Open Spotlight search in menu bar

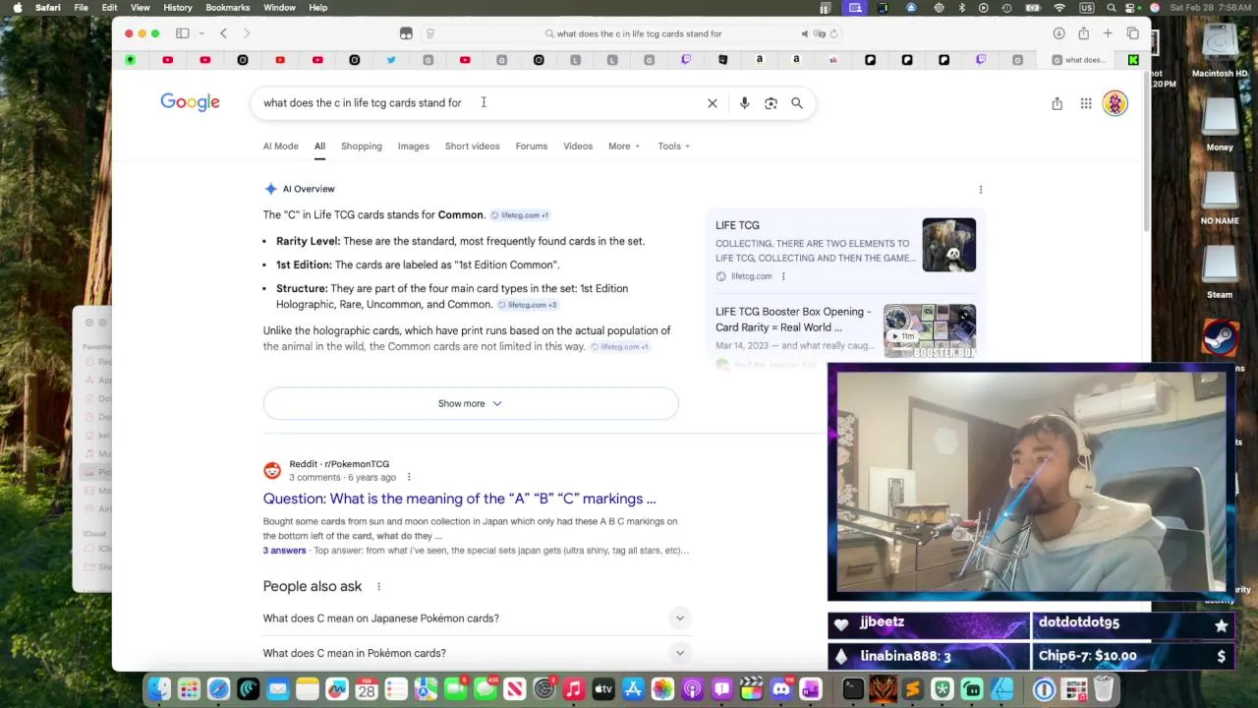coord(1111,8)
